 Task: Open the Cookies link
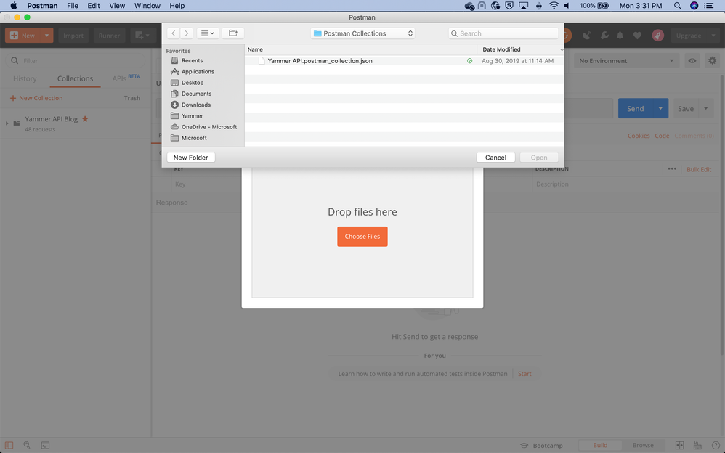point(639,136)
